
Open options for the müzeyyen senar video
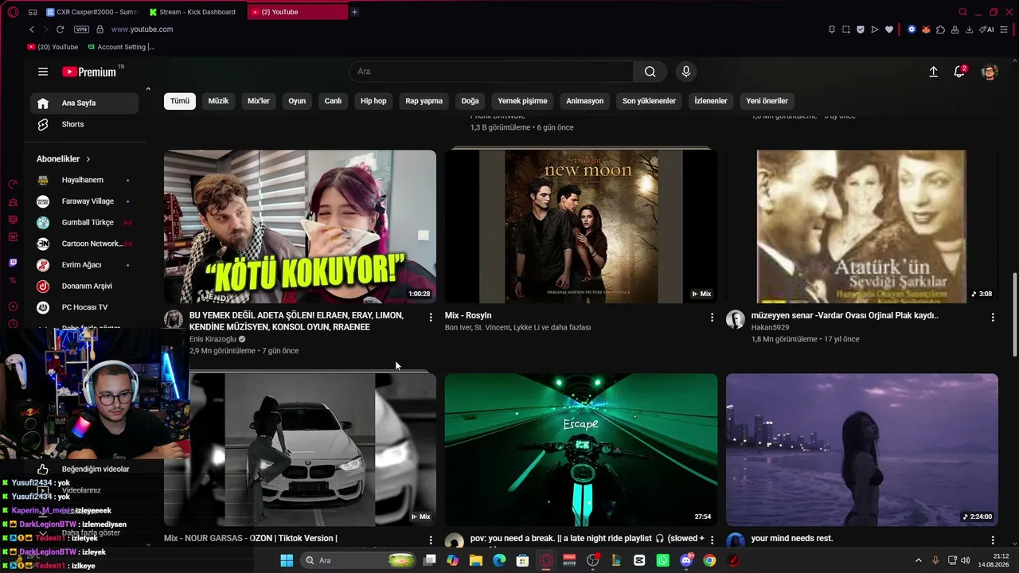pos(993,317)
